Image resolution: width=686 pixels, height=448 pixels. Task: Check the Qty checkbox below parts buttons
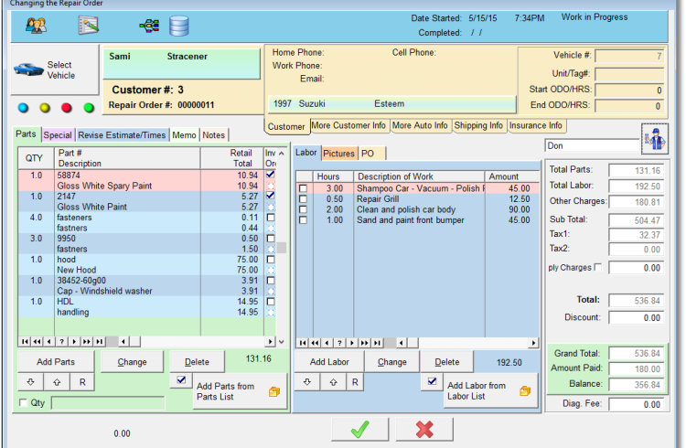(x=24, y=402)
